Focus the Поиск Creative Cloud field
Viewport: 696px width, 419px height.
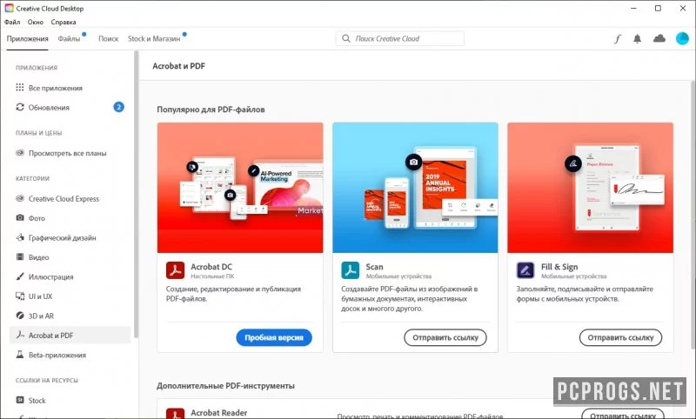pos(400,38)
